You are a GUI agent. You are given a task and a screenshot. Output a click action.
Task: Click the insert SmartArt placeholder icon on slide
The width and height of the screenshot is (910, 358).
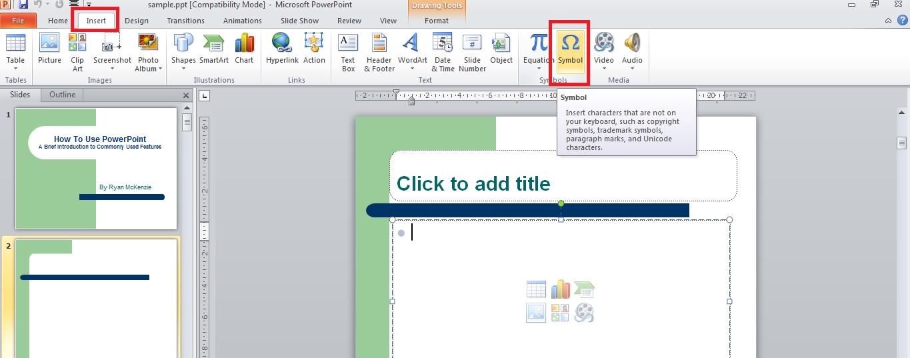pos(584,289)
